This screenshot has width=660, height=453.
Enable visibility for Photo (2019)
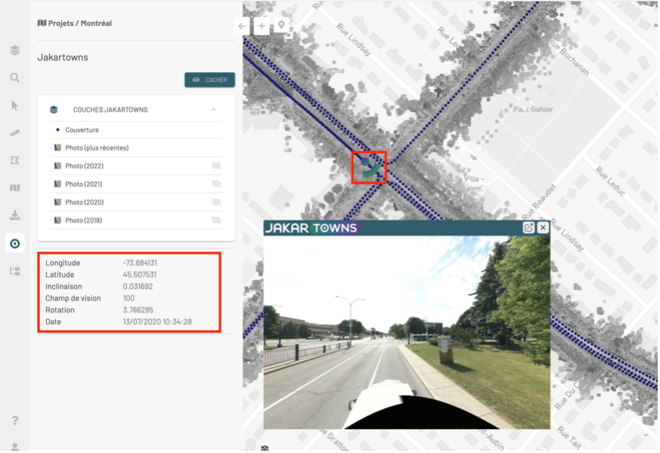[x=216, y=220]
